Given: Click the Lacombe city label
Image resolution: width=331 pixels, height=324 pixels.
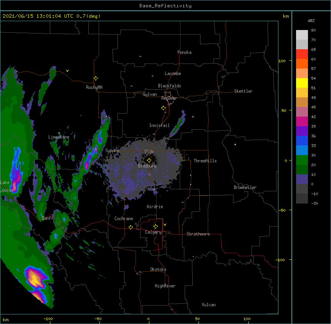Looking at the screenshot, I should point(173,73).
